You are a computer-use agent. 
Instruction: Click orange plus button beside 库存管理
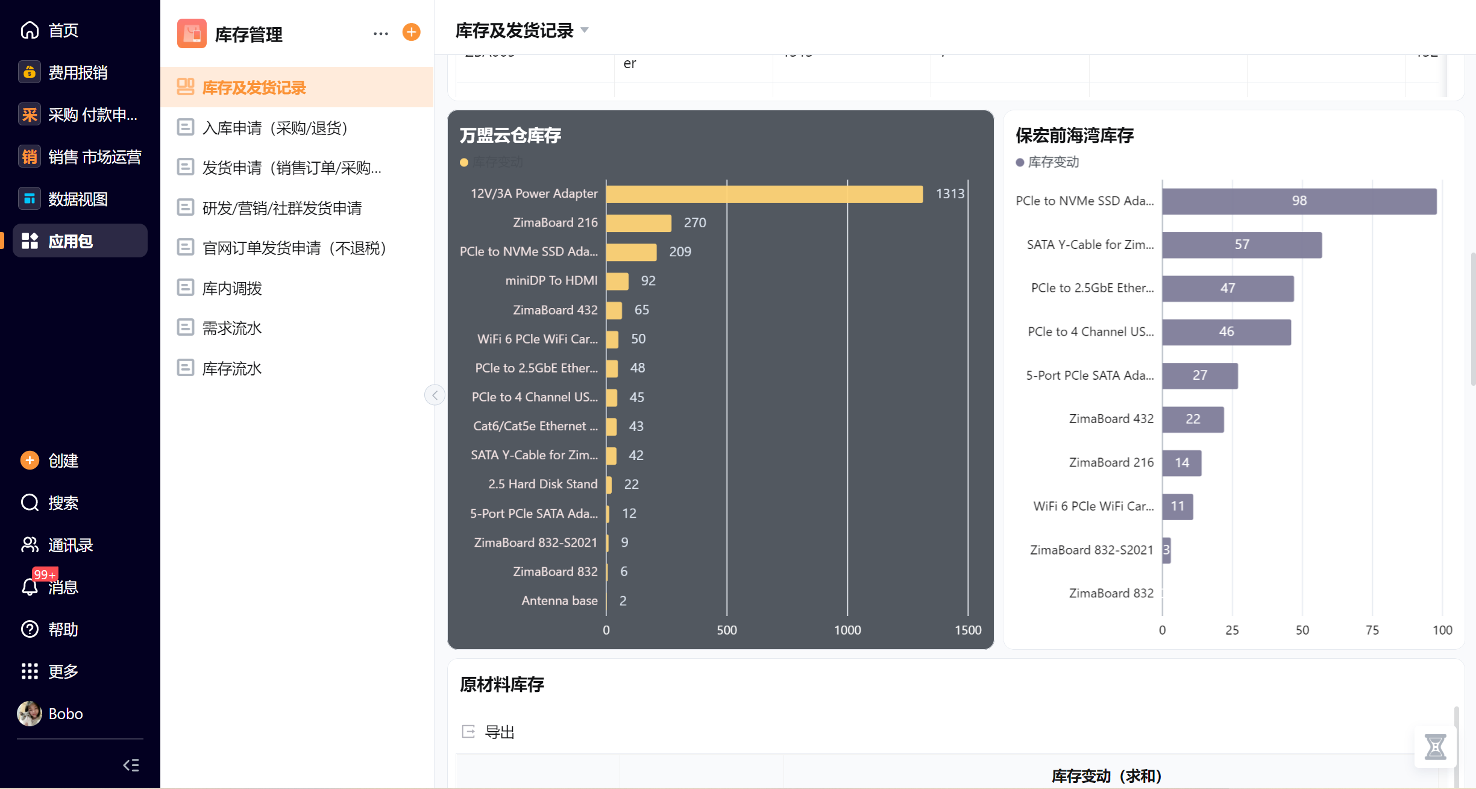click(412, 32)
